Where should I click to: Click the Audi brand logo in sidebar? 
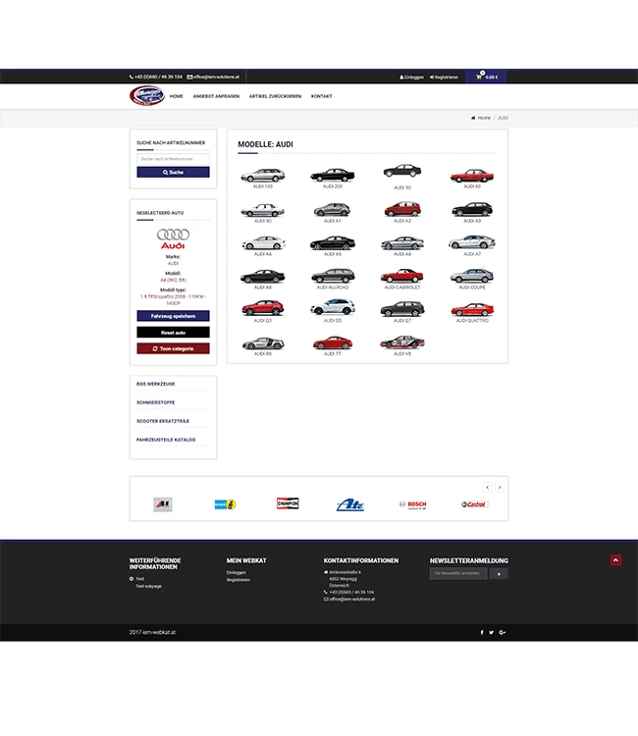tap(173, 238)
